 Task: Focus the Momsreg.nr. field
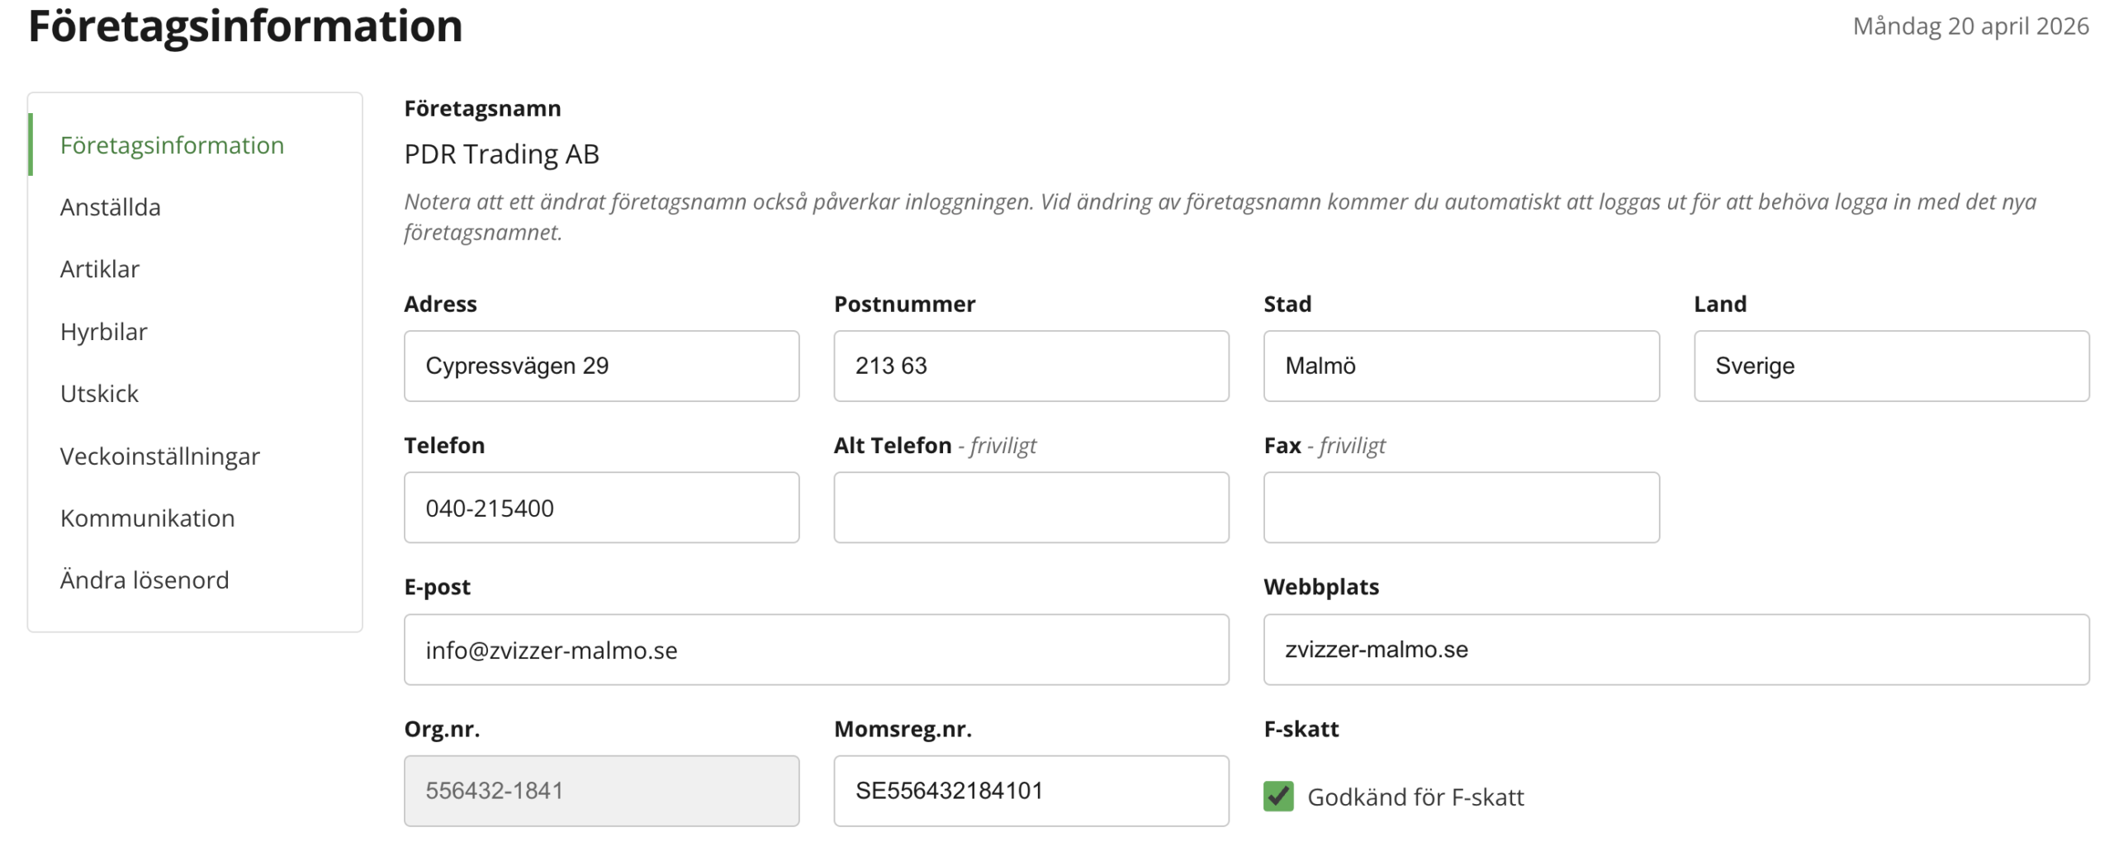pyautogui.click(x=1031, y=791)
